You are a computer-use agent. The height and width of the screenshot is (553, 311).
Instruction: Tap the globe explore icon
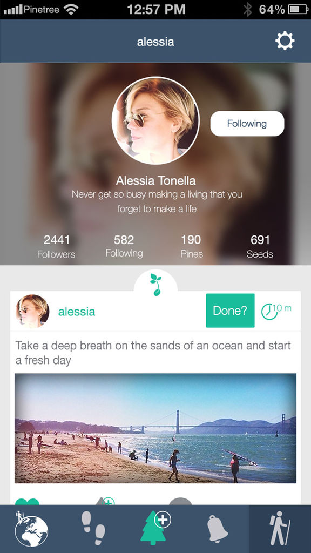click(31, 529)
